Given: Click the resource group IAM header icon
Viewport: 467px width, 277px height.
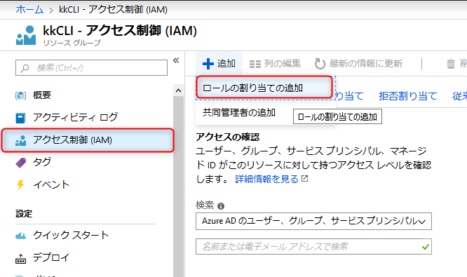Looking at the screenshot, I should tap(26, 35).
